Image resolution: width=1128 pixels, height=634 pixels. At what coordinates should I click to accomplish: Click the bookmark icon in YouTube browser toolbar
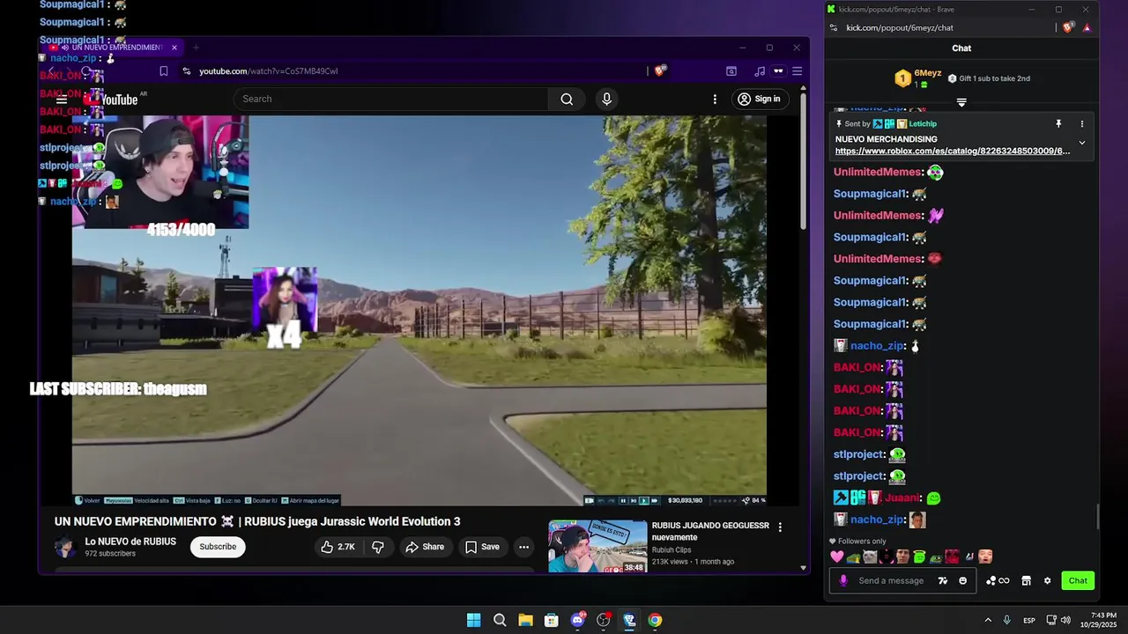tap(163, 71)
